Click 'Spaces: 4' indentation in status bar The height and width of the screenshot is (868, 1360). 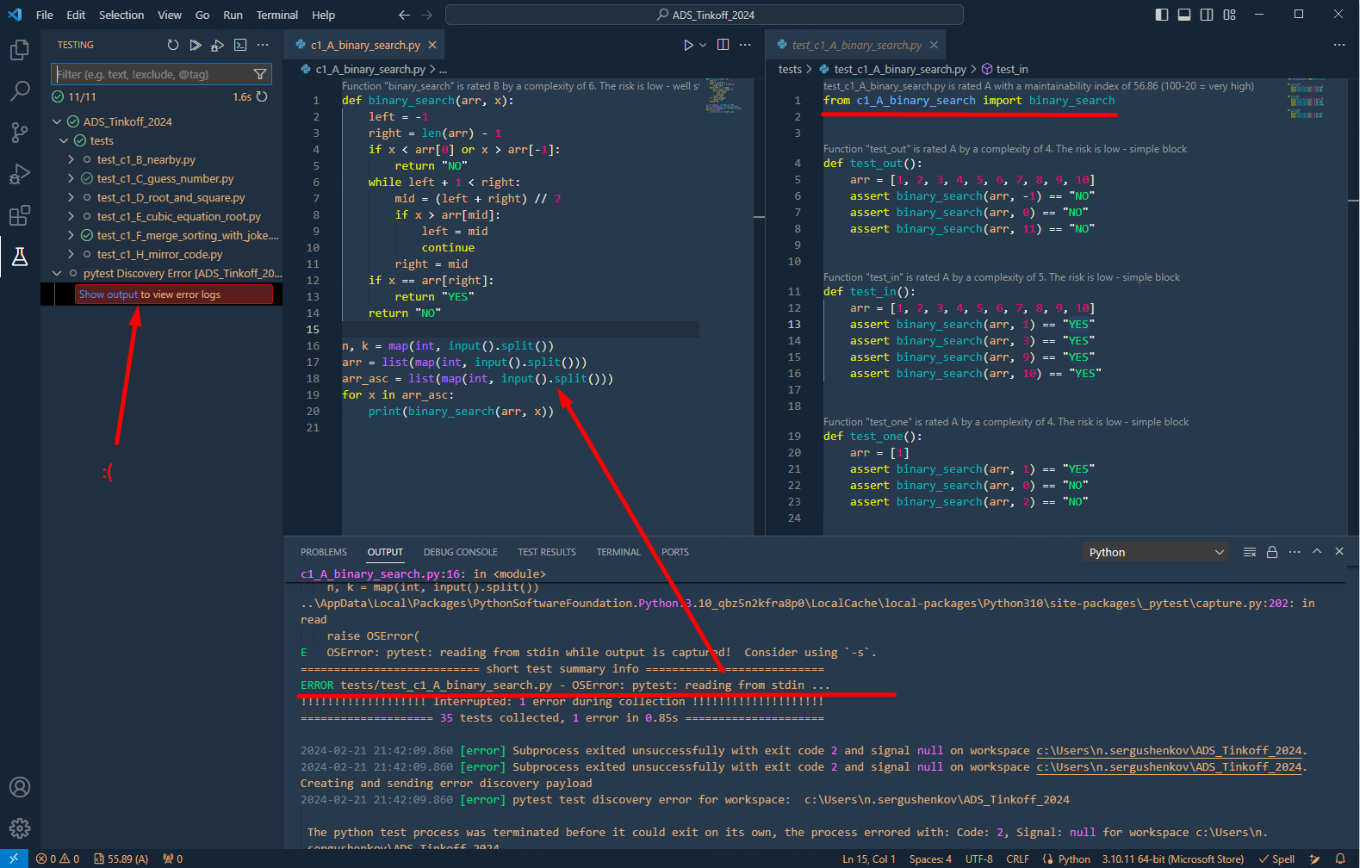pos(930,859)
